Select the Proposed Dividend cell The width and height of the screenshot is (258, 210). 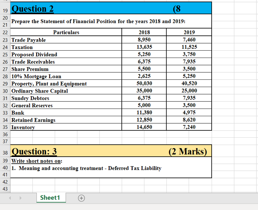[66, 54]
